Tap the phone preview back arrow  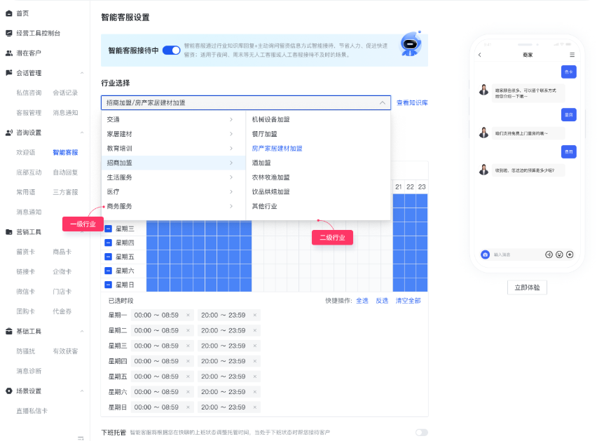(x=479, y=55)
